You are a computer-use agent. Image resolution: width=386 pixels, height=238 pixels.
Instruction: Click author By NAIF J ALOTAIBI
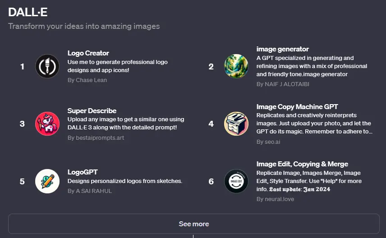point(283,84)
